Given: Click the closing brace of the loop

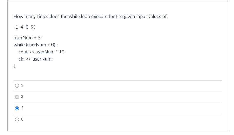Looking at the screenshot, I should [x=14, y=66].
